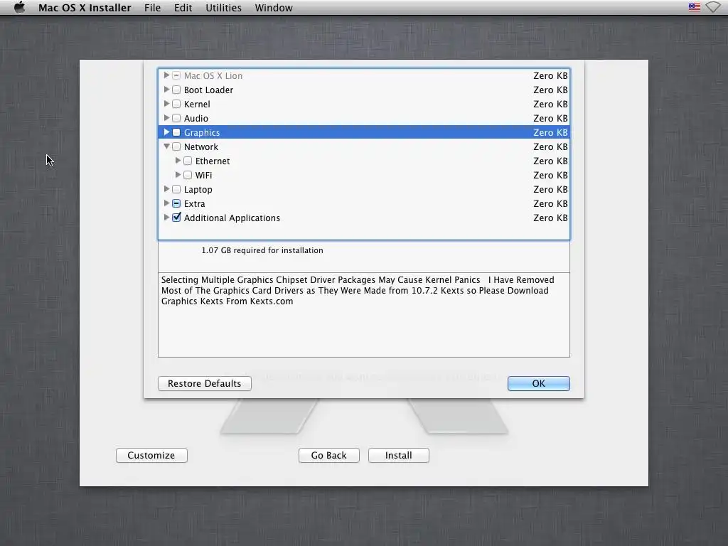Check the Graphics package checkbox
Screen dimensions: 728x546
coord(176,132)
